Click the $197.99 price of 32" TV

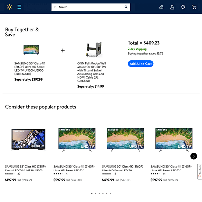point(10,180)
